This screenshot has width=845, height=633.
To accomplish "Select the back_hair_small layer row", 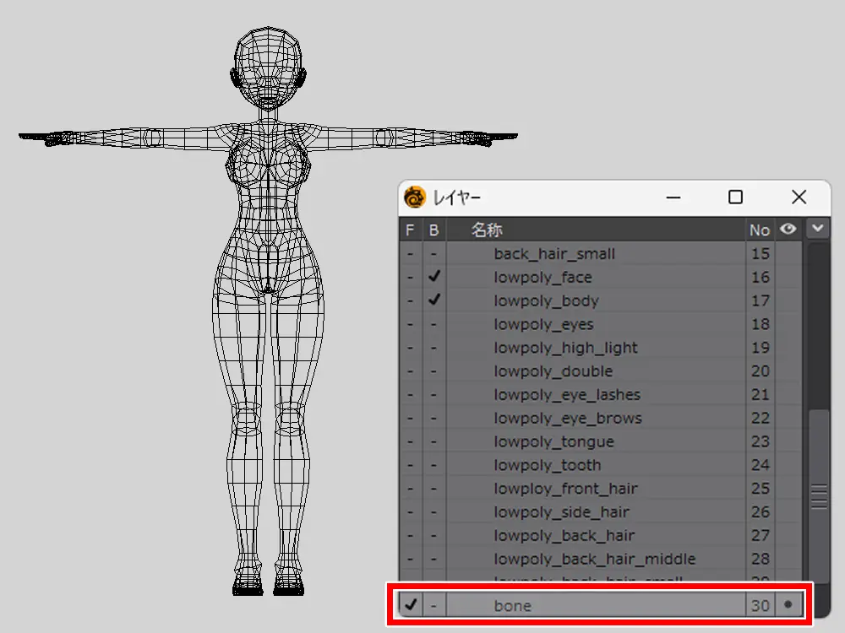I will [x=554, y=254].
